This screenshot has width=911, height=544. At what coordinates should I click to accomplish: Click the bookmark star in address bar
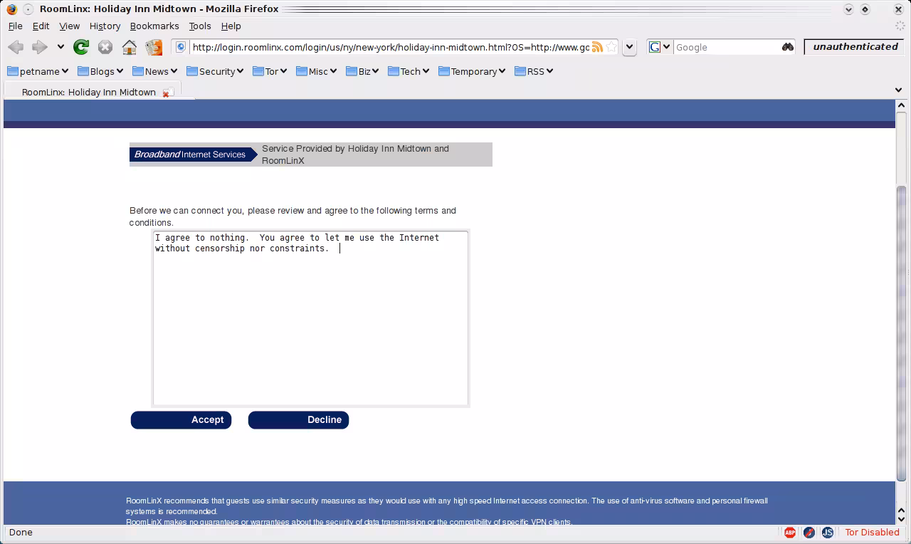611,47
